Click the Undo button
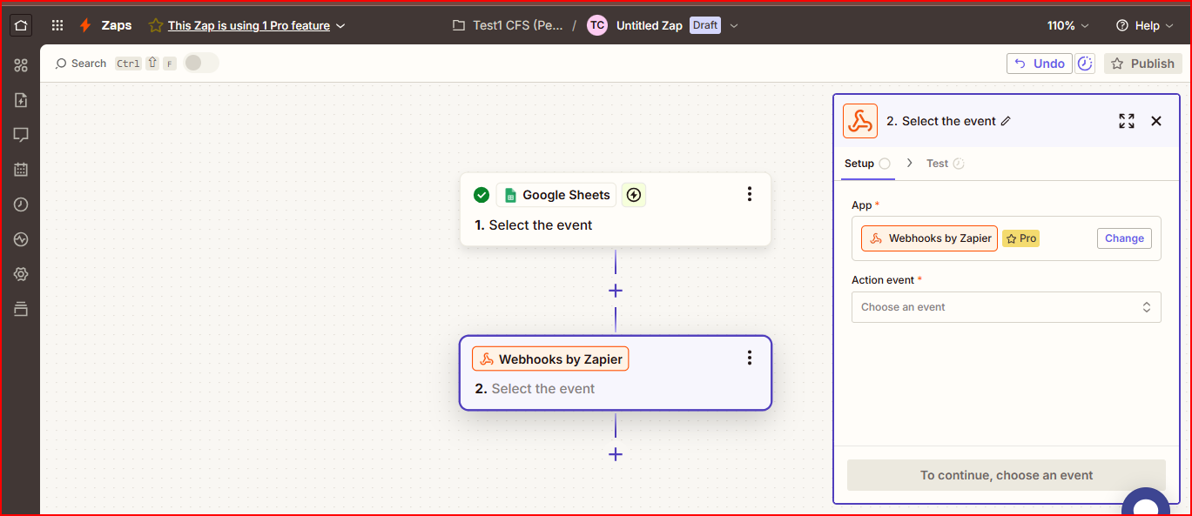Image resolution: width=1192 pixels, height=516 pixels. 1040,64
